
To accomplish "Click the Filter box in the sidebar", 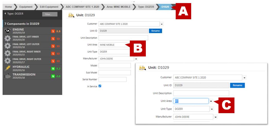I will (x=50, y=14).
